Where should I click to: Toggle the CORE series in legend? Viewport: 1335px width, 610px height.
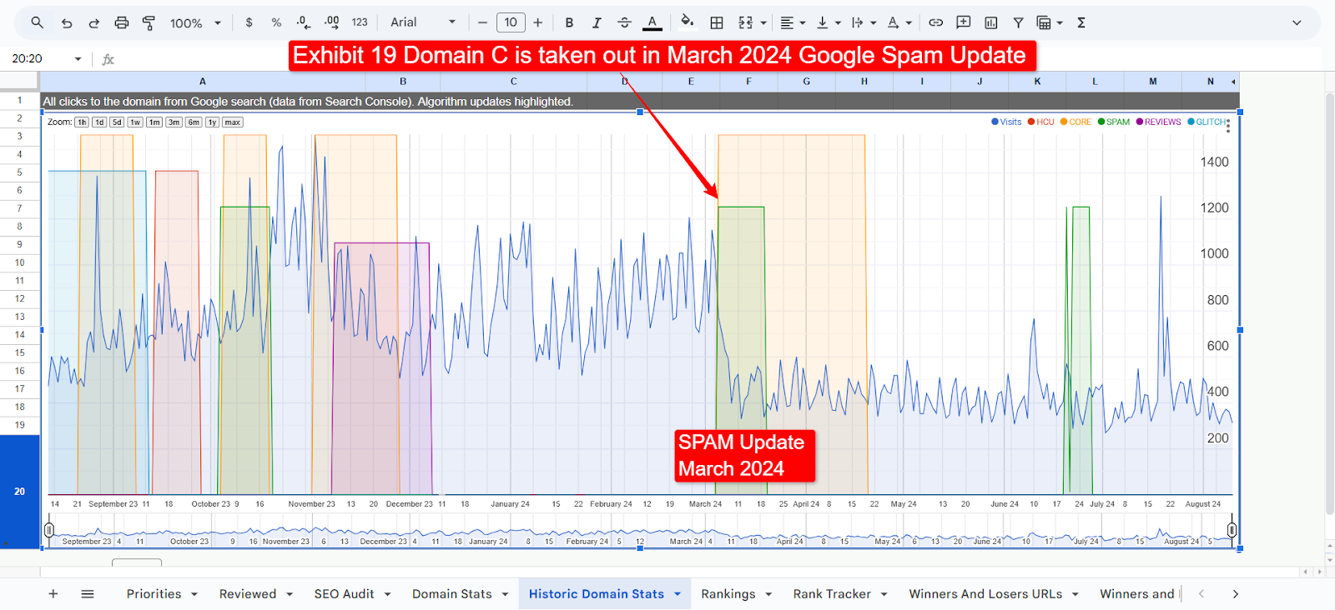pos(1076,122)
